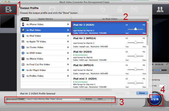This screenshot has width=169, height=111.
Task: Click the iDVD disc icon
Action: [23, 53]
